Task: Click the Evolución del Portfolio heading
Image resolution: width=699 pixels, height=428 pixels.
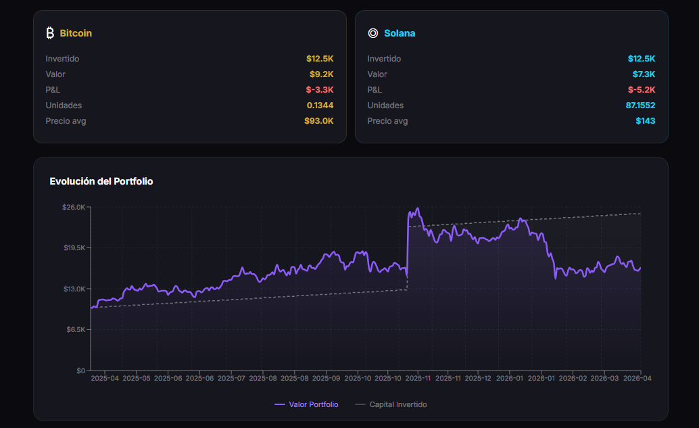Action: (101, 181)
